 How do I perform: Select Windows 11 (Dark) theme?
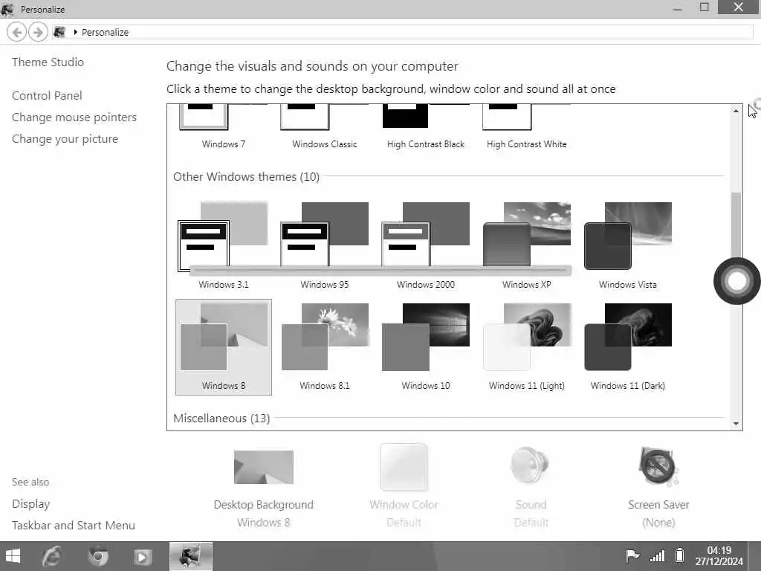627,337
